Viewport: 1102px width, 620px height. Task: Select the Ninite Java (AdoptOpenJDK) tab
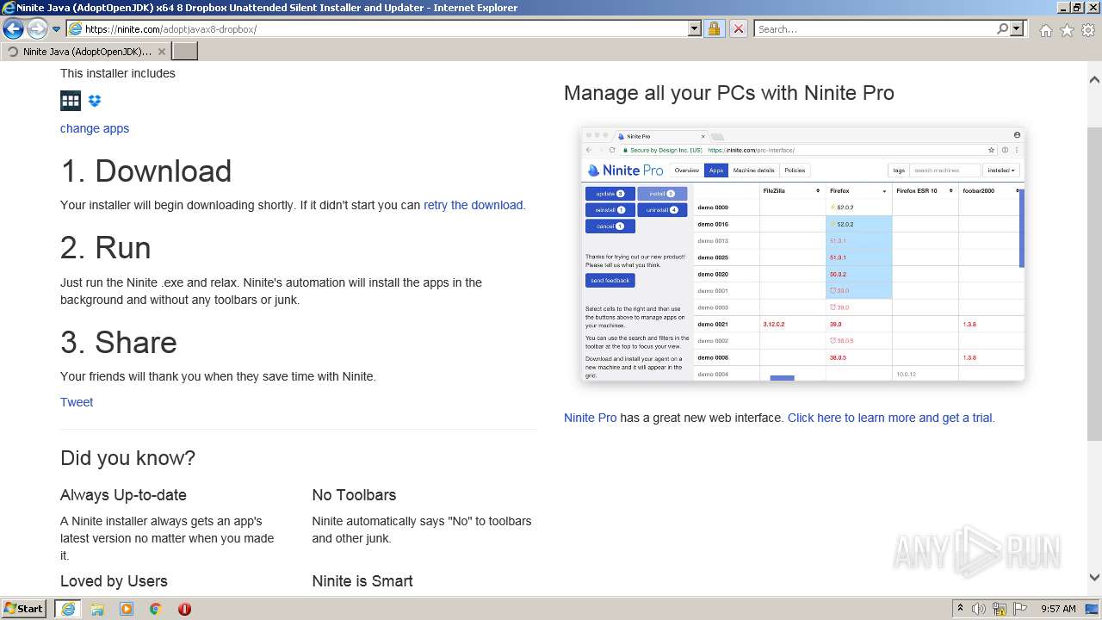coord(85,52)
